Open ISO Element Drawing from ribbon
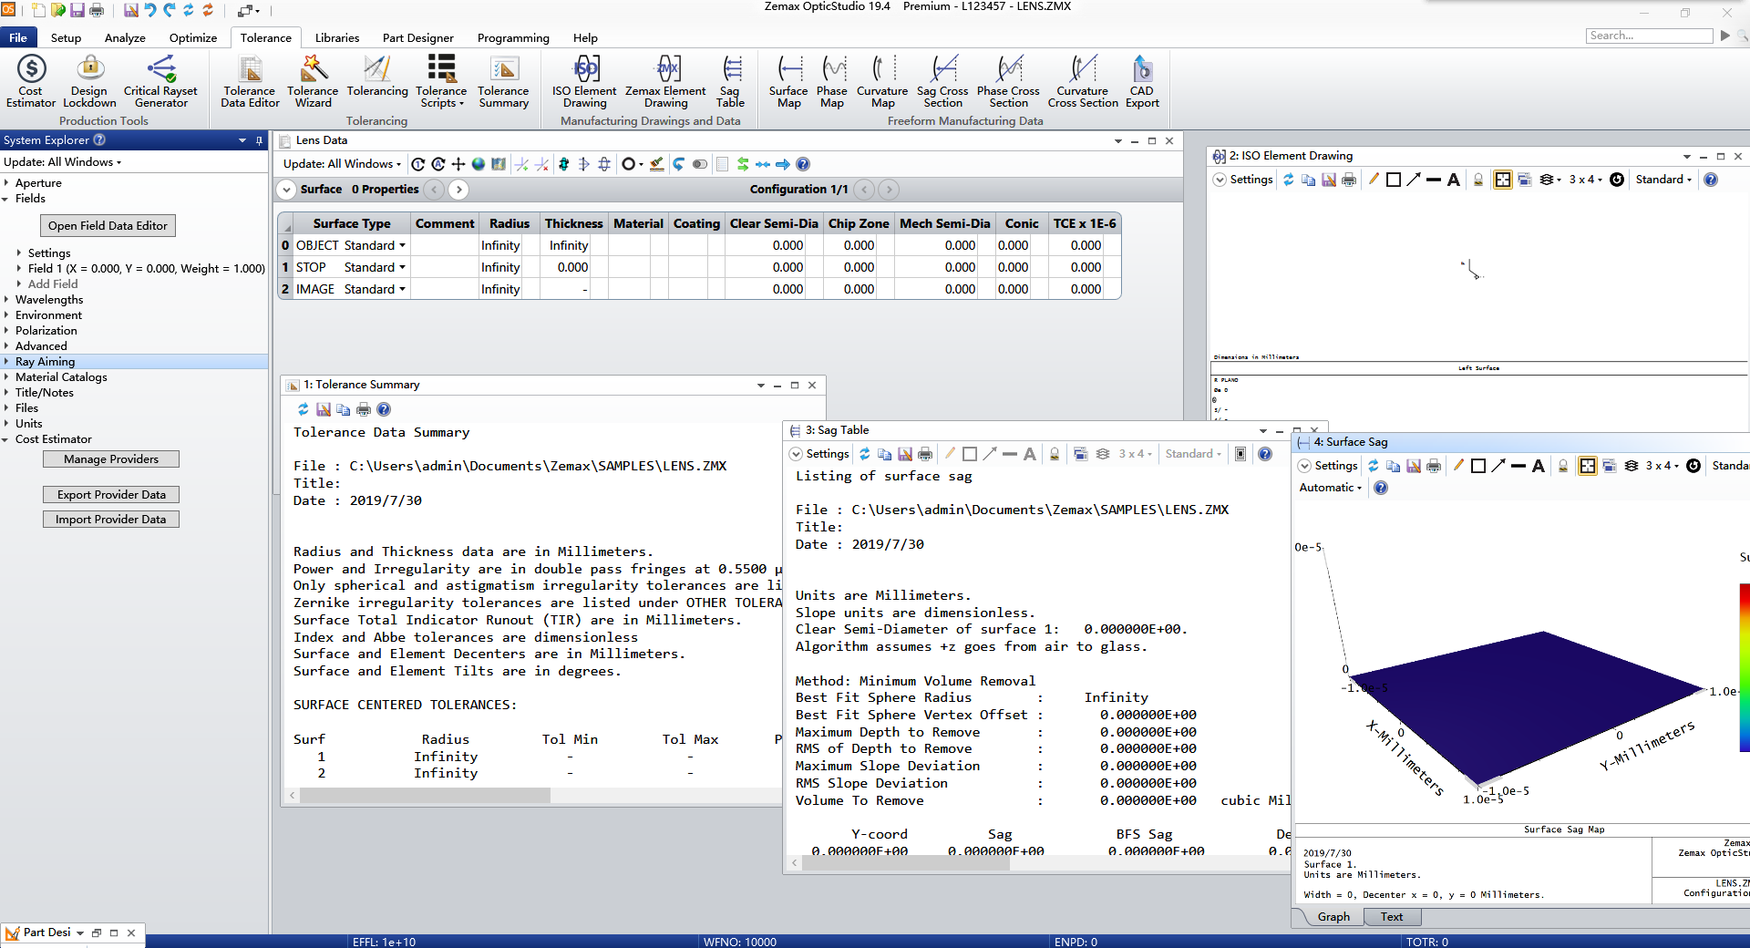Viewport: 1750px width, 948px height. [x=584, y=81]
